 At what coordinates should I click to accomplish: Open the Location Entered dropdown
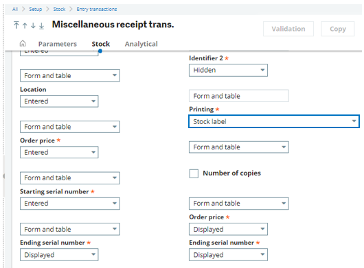click(59, 101)
